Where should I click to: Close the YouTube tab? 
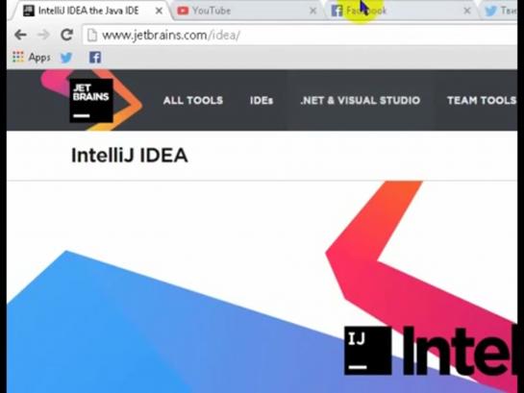[x=312, y=11]
